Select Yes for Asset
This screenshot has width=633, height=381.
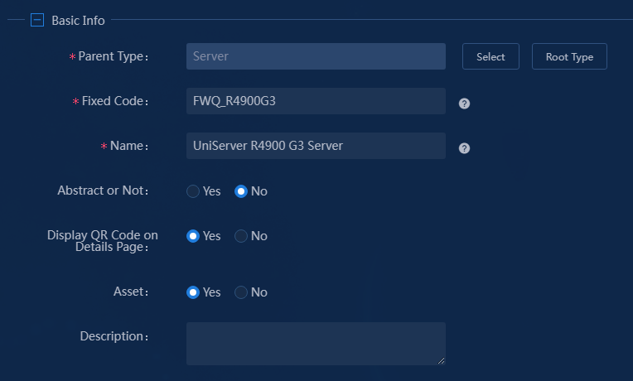tap(193, 292)
